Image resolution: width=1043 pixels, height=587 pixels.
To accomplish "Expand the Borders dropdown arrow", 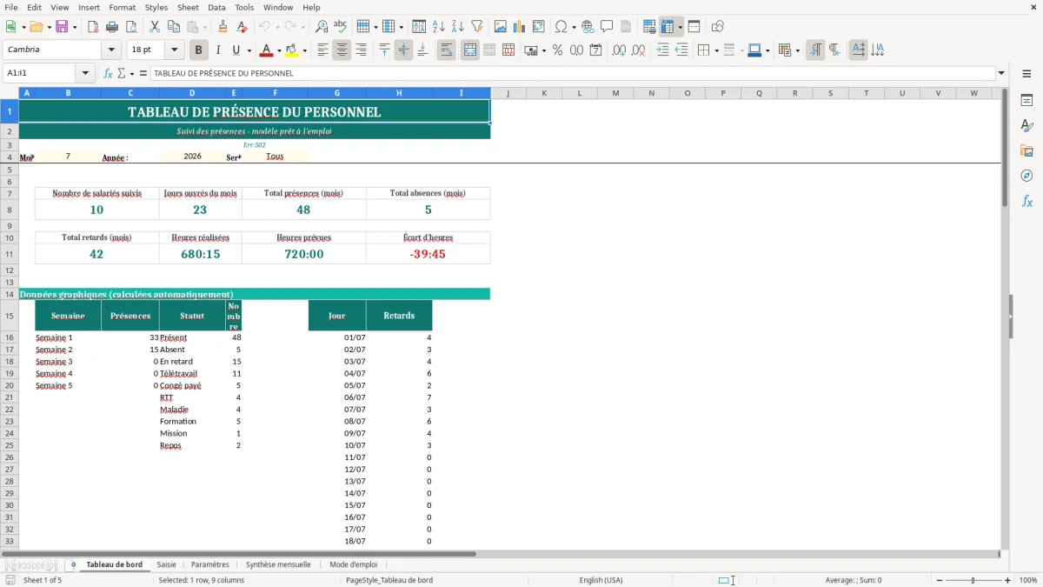I will pos(716,51).
